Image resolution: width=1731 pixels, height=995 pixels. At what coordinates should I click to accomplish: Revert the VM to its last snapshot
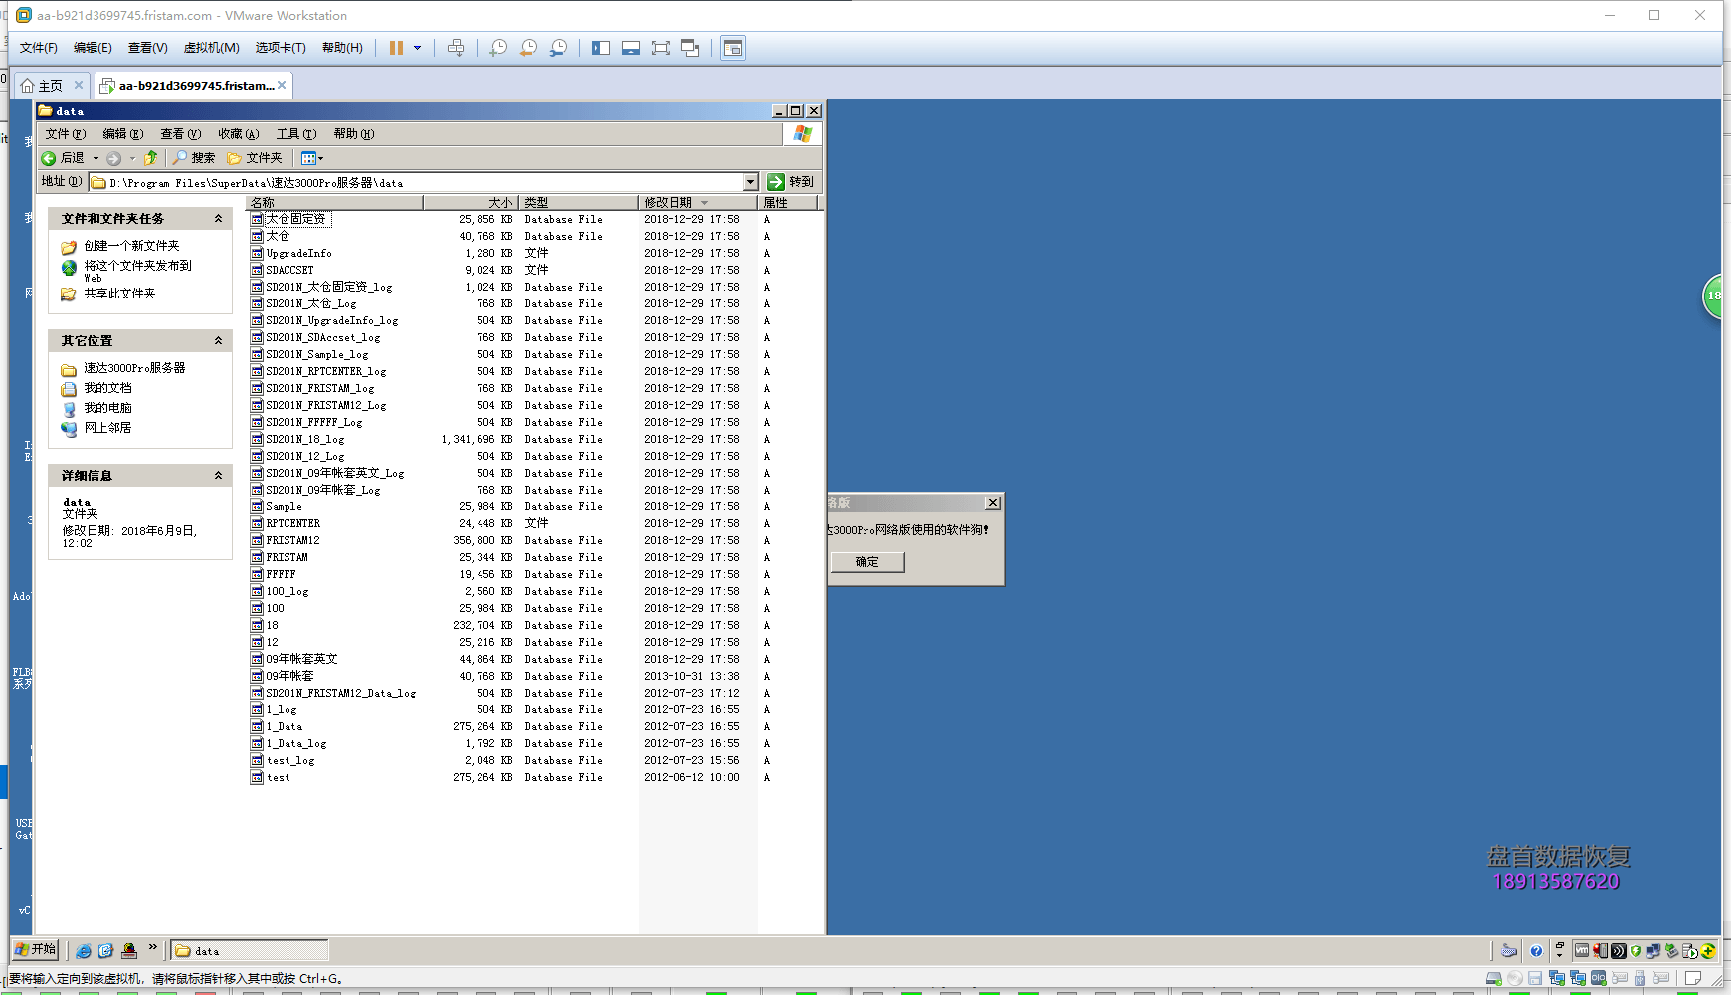click(529, 48)
